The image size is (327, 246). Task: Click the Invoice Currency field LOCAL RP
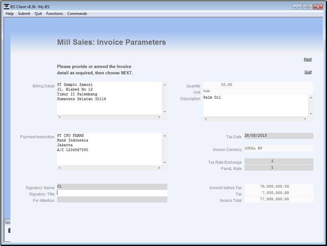click(x=279, y=148)
